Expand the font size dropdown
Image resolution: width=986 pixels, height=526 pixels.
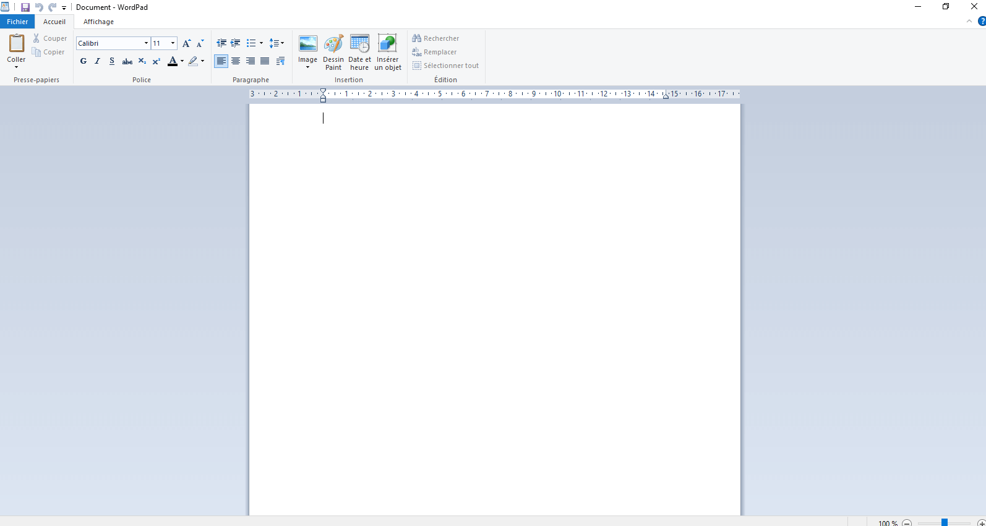pyautogui.click(x=173, y=43)
